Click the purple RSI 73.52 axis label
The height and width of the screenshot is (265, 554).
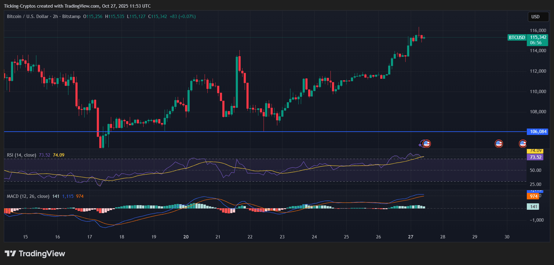pyautogui.click(x=535, y=157)
